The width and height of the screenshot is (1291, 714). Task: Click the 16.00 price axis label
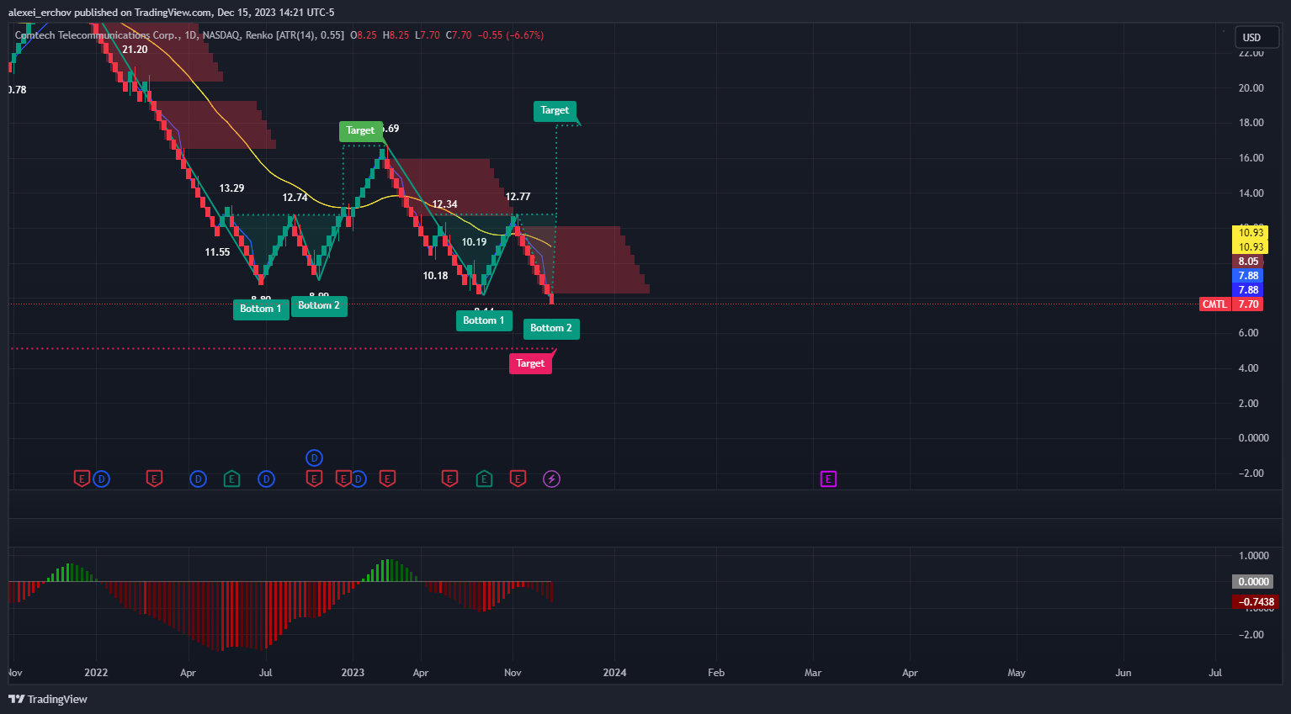click(1251, 158)
